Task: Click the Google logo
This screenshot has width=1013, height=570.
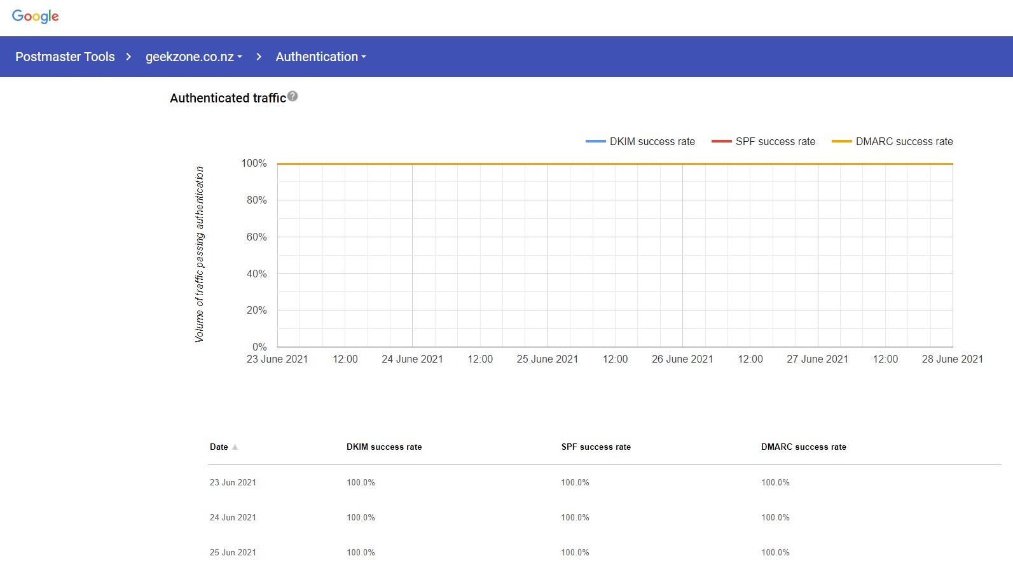Action: [35, 17]
